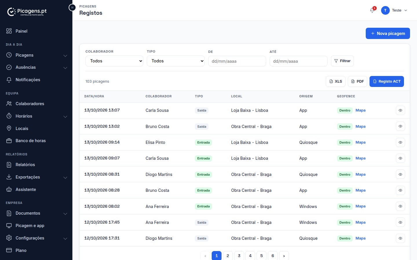Viewport: 417px width, 260px height.
Task: Click the De start date field
Action: pos(237,61)
